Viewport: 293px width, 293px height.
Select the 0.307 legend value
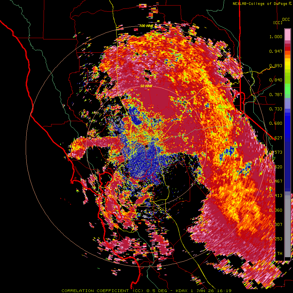tap(276, 224)
